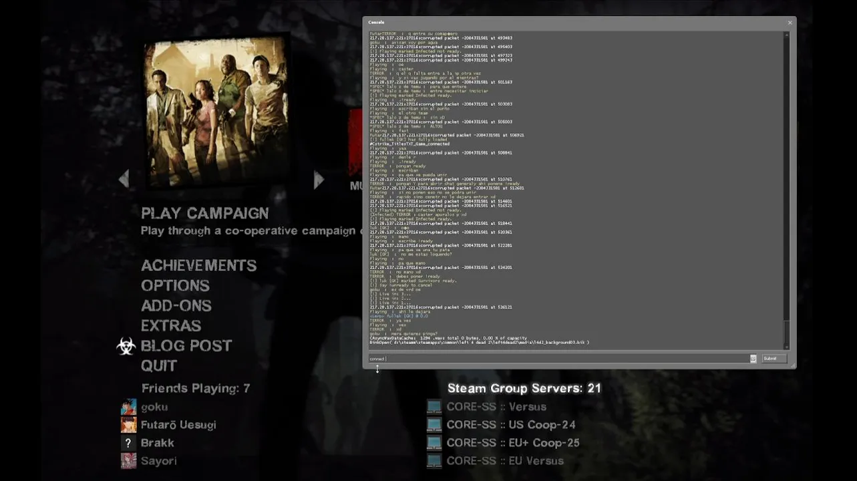This screenshot has width=857, height=481.
Task: Select friend Sayori by name
Action: pyautogui.click(x=159, y=461)
